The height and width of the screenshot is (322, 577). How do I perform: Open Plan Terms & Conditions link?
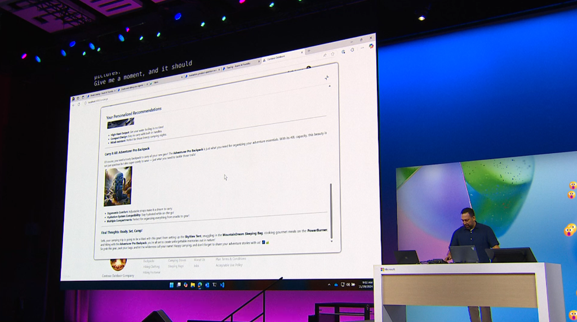pos(231,259)
